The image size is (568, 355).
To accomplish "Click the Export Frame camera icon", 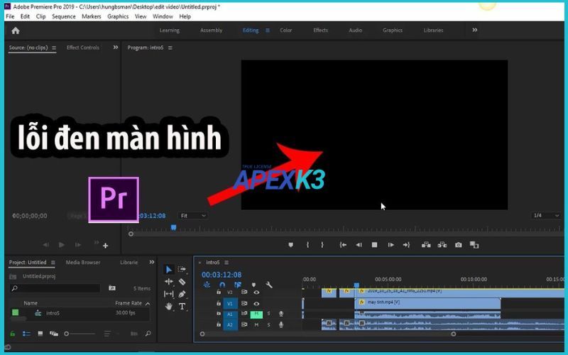I will coord(458,245).
